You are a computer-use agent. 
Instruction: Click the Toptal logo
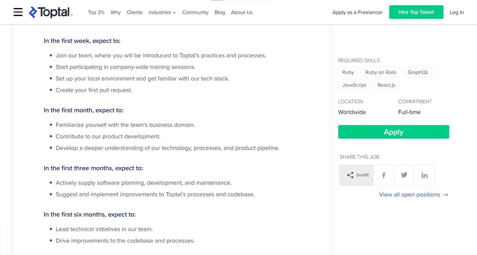(51, 12)
